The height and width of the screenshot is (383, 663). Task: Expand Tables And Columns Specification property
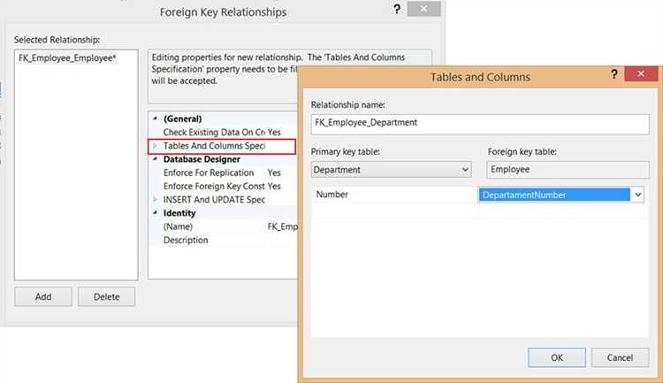tap(156, 145)
